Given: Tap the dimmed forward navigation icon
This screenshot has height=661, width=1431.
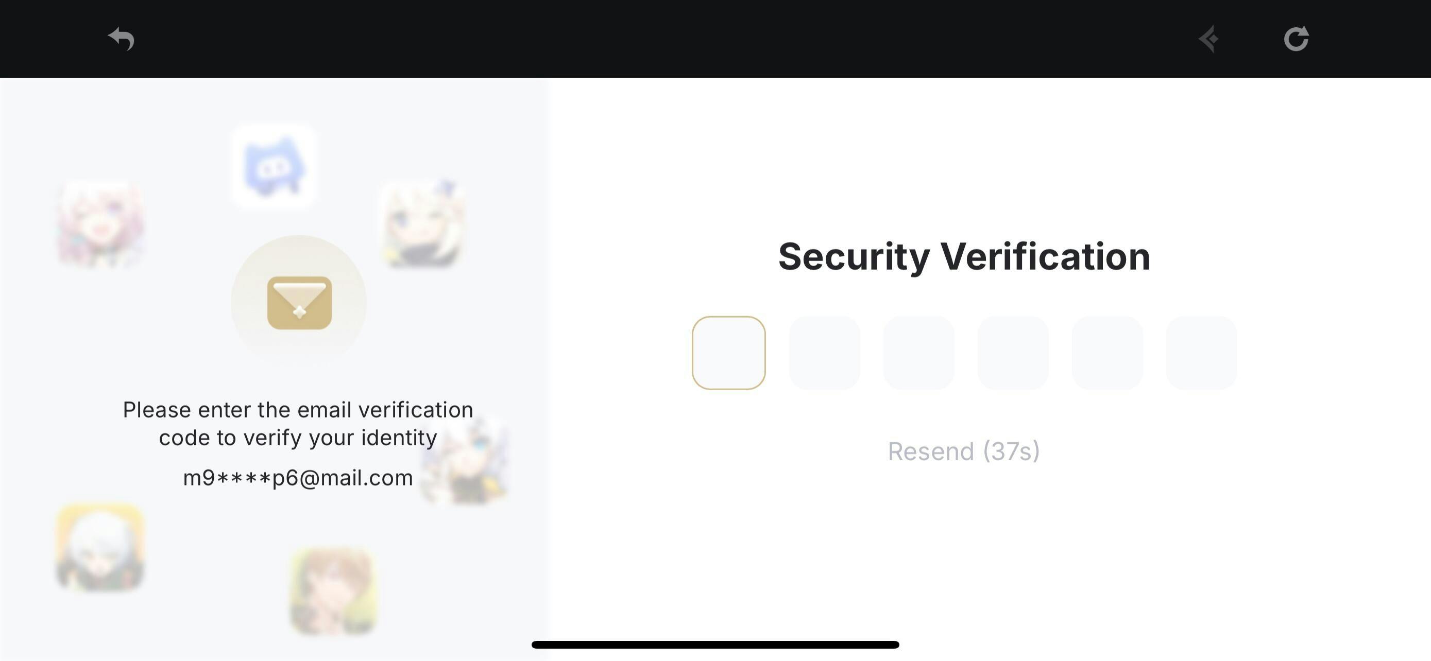Looking at the screenshot, I should [1209, 39].
